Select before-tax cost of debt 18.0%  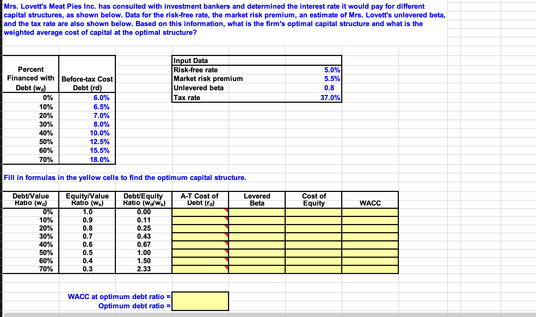(x=100, y=160)
